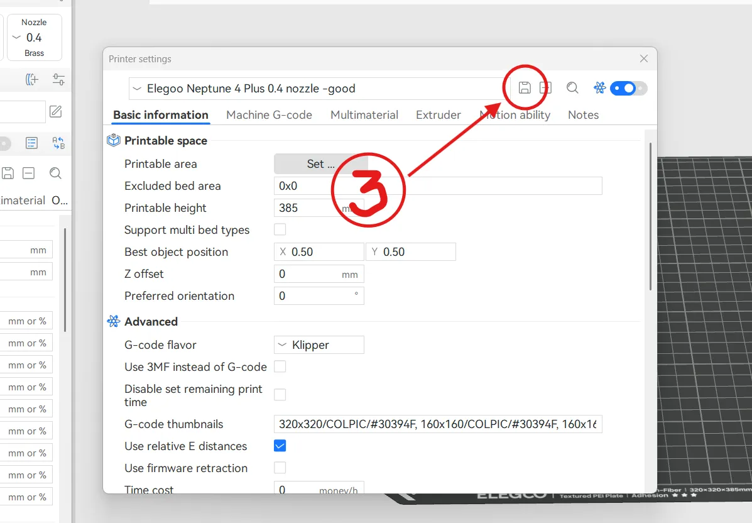Click the dialog's vertical scrollbar
Image resolution: width=752 pixels, height=523 pixels.
(x=650, y=216)
